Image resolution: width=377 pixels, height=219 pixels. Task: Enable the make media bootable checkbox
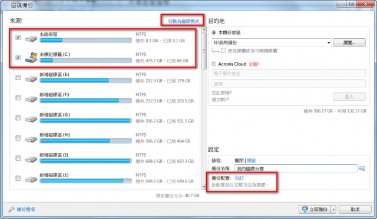click(223, 51)
